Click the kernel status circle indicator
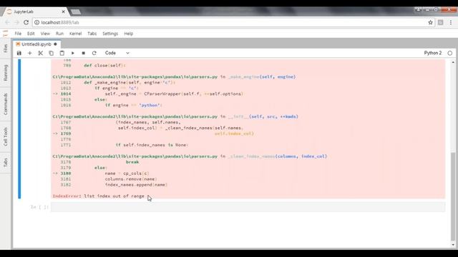Image resolution: width=458 pixels, height=257 pixels. pos(450,53)
